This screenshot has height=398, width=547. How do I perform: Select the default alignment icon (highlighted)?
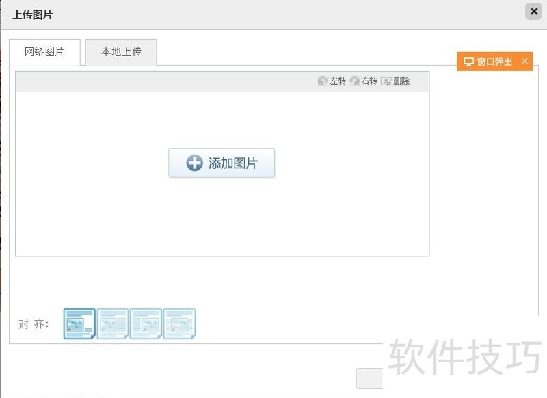79,324
